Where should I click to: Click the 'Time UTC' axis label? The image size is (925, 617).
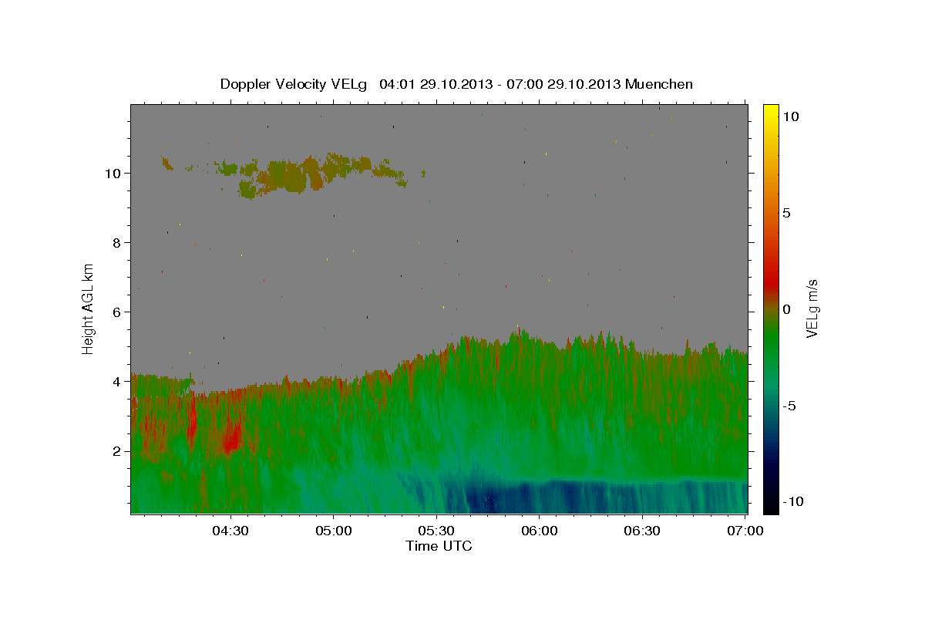439,546
